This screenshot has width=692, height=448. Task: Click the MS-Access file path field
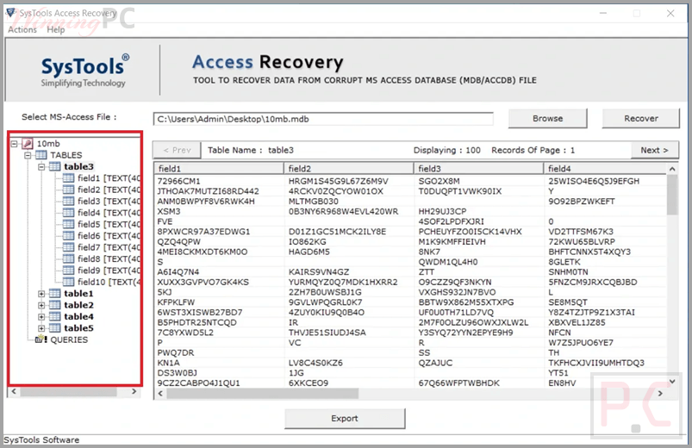click(x=323, y=119)
